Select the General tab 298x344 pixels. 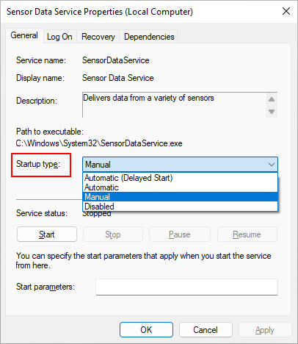(x=24, y=35)
